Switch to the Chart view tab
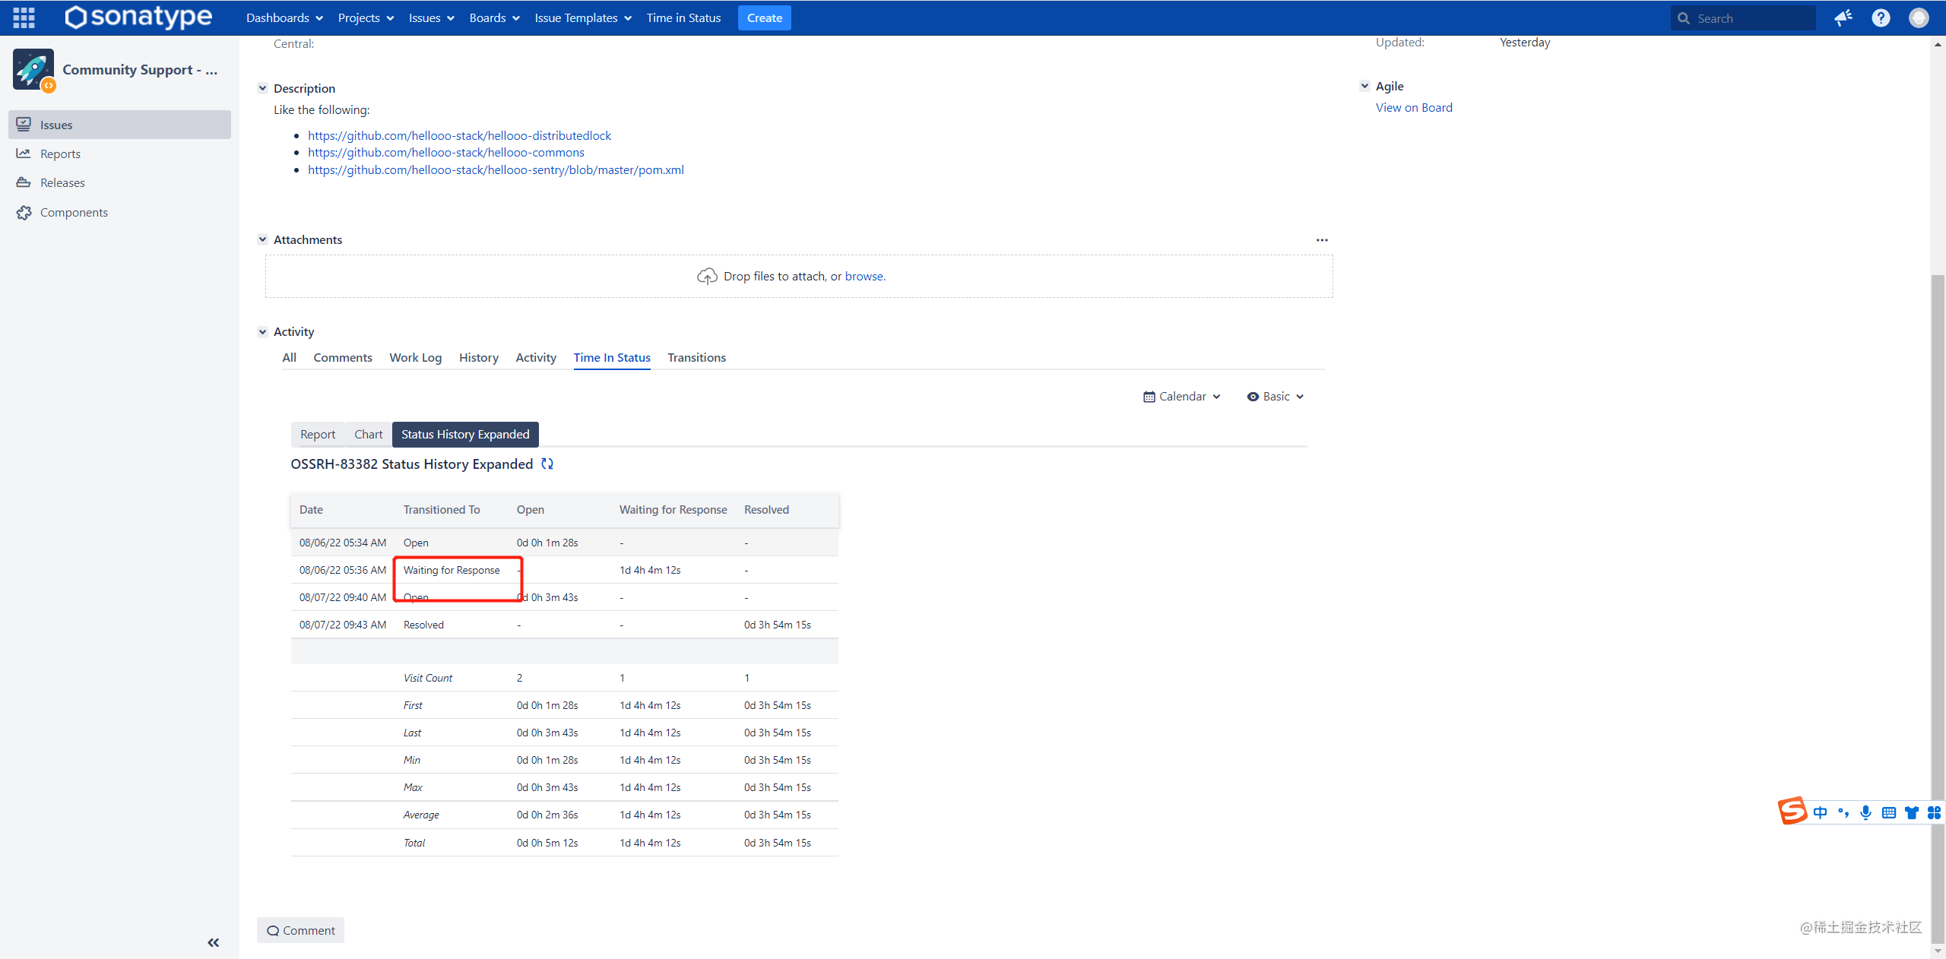 tap(368, 434)
